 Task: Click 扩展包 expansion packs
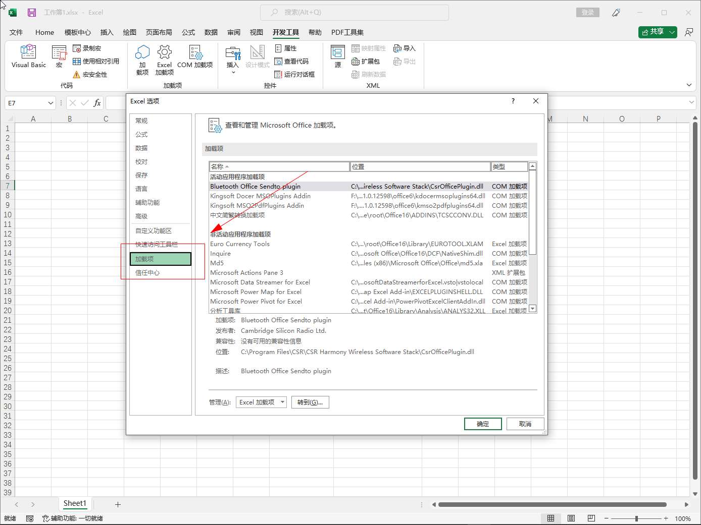pos(366,62)
